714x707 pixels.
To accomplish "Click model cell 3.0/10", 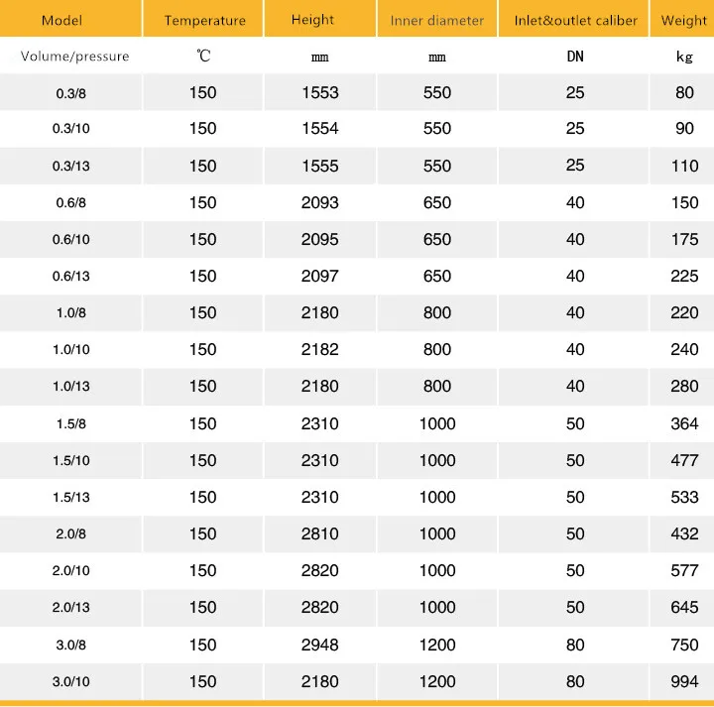I will tap(71, 682).
